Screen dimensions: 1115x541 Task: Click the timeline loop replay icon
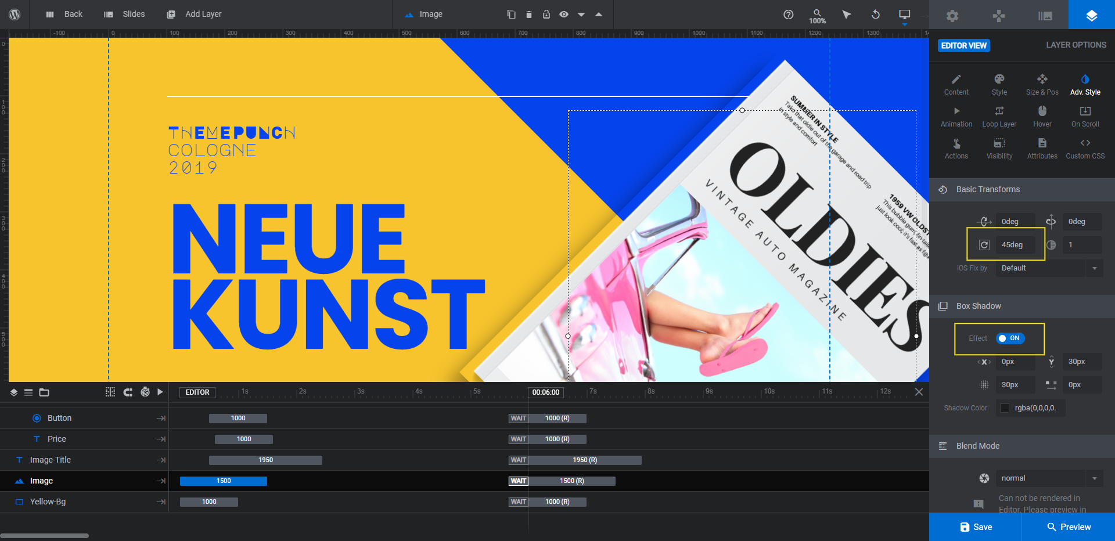pyautogui.click(x=128, y=392)
